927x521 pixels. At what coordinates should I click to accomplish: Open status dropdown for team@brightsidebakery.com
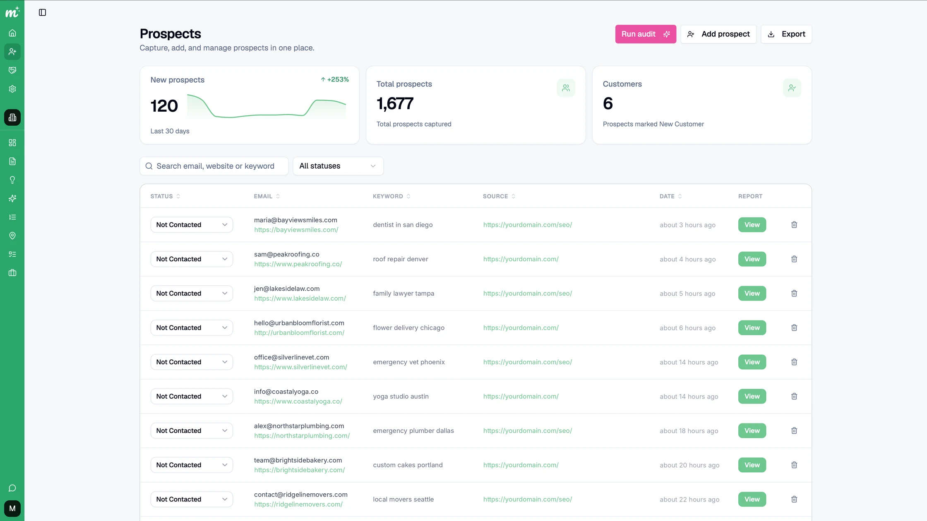click(192, 465)
